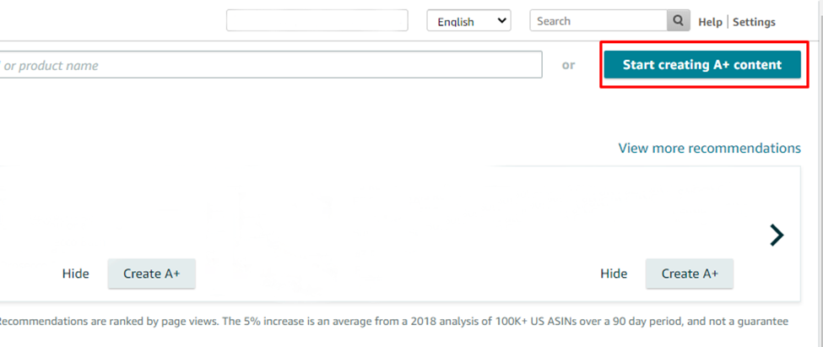Open the Help link
823x347 pixels.
[710, 22]
